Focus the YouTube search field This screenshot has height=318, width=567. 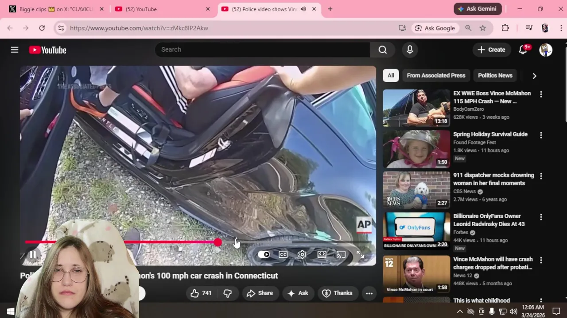[262, 50]
